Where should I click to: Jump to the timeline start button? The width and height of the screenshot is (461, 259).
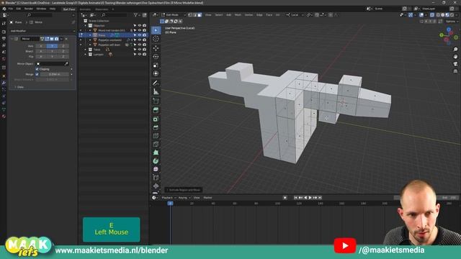click(296, 198)
